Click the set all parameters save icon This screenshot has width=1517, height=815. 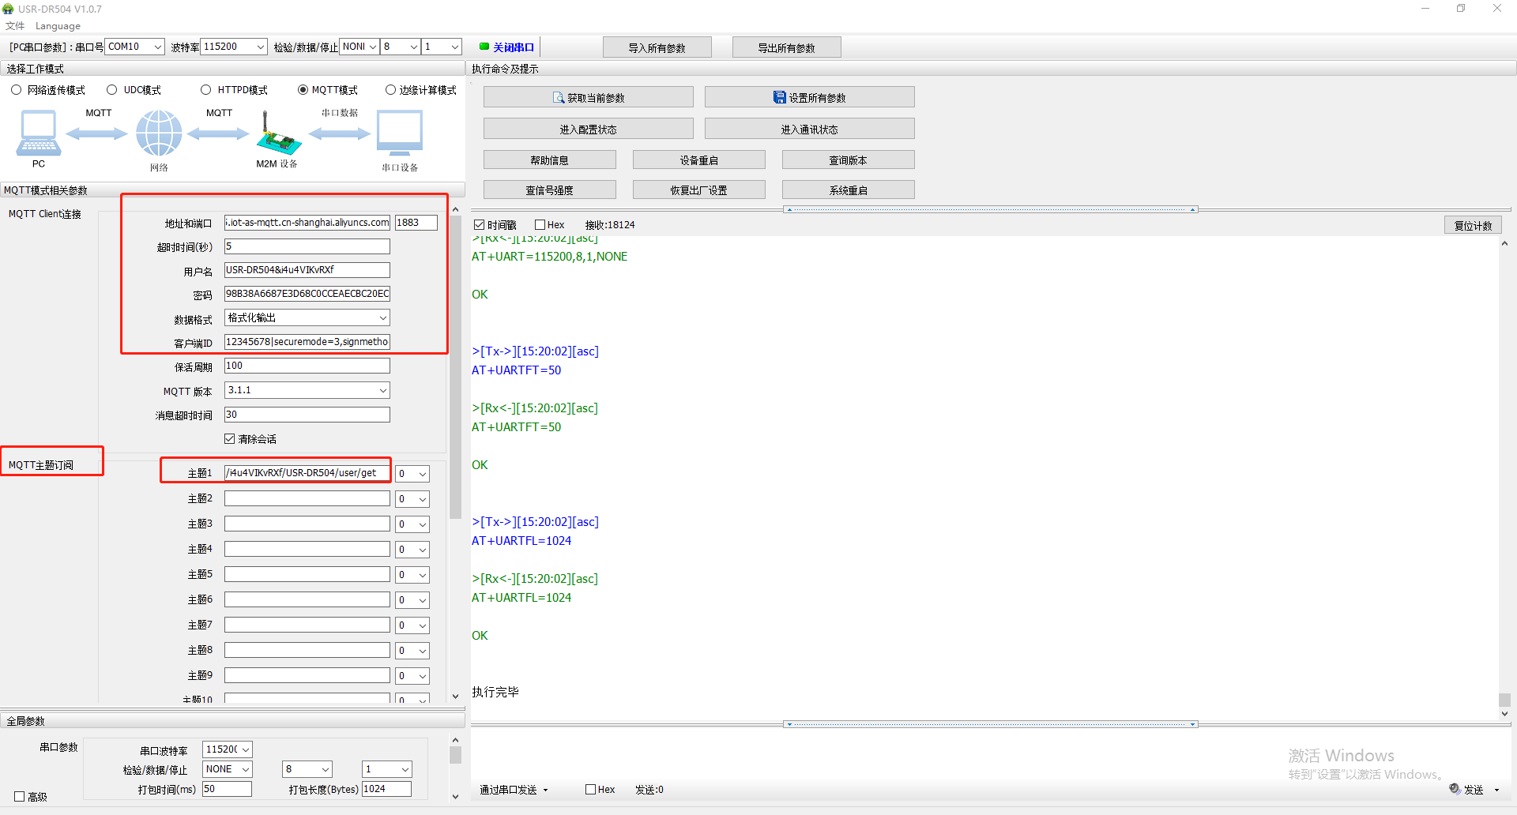(x=779, y=98)
